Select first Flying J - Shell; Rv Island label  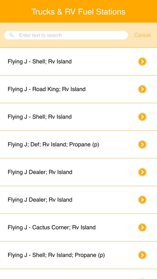pos(40,61)
